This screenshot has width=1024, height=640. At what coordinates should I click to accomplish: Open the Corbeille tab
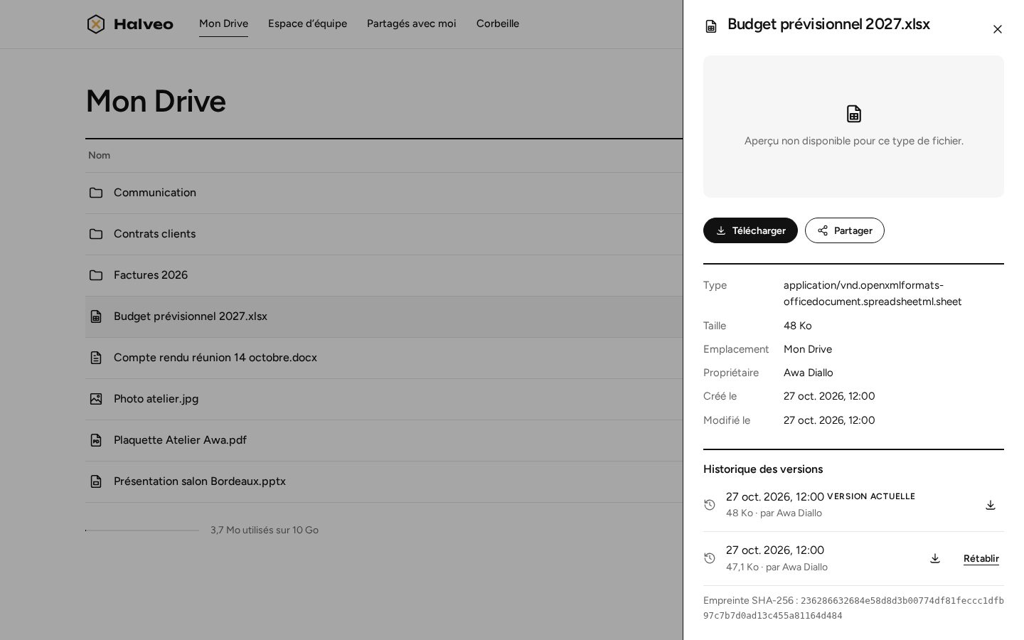point(498,23)
